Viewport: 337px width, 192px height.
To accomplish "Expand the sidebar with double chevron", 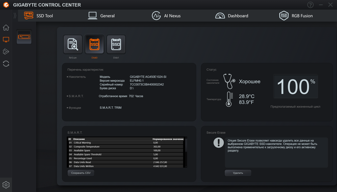I will [x=15, y=16].
